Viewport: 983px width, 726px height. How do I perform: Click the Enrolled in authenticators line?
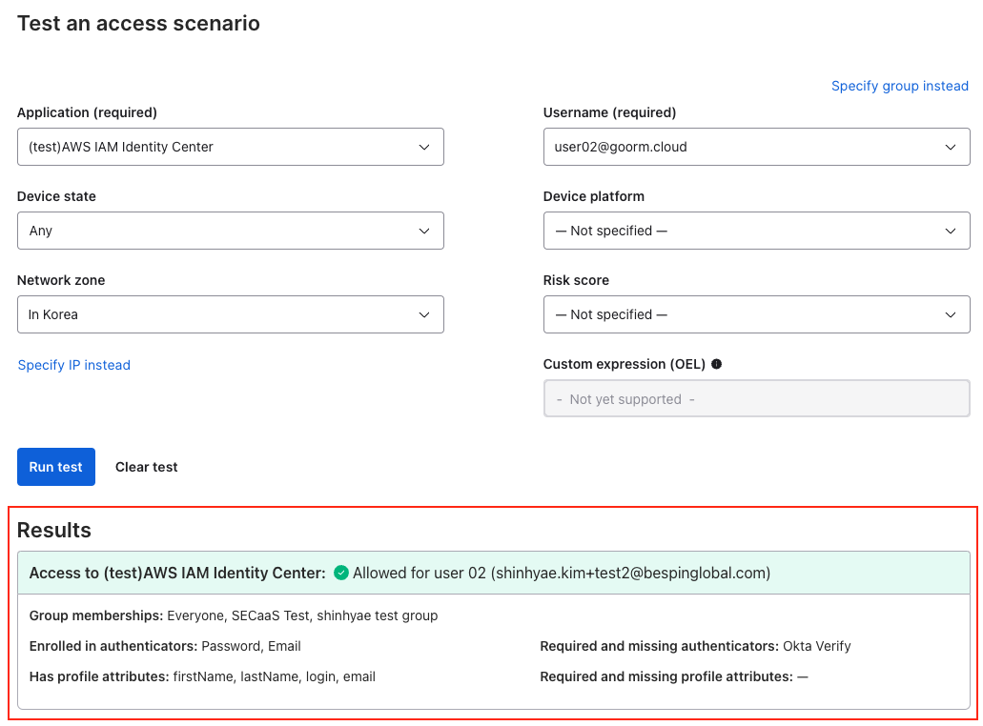tap(165, 646)
